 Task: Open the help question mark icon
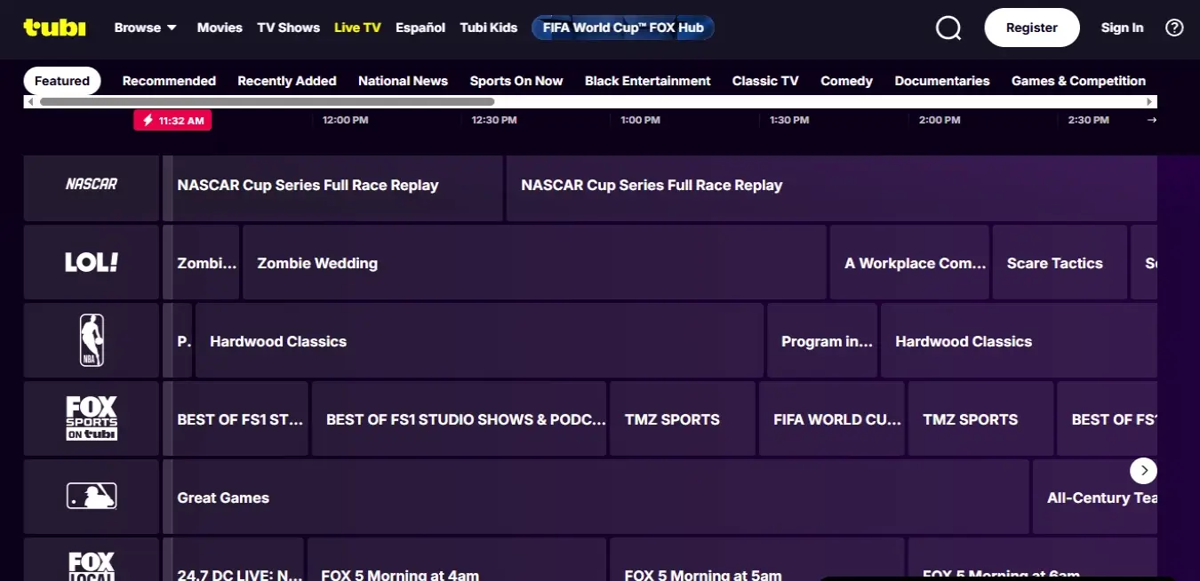pyautogui.click(x=1174, y=28)
